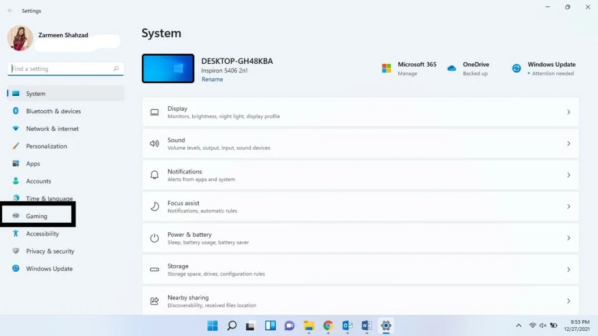The image size is (598, 336).
Task: Expand the Nearby sharing chevron arrow
Action: (568, 301)
